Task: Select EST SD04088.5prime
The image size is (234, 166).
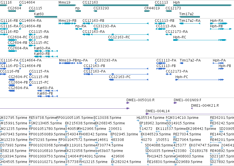Action: 159,145
